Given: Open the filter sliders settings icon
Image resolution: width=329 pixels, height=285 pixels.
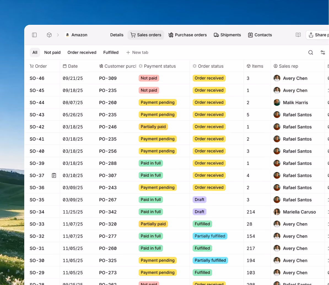Looking at the screenshot, I should point(323,52).
